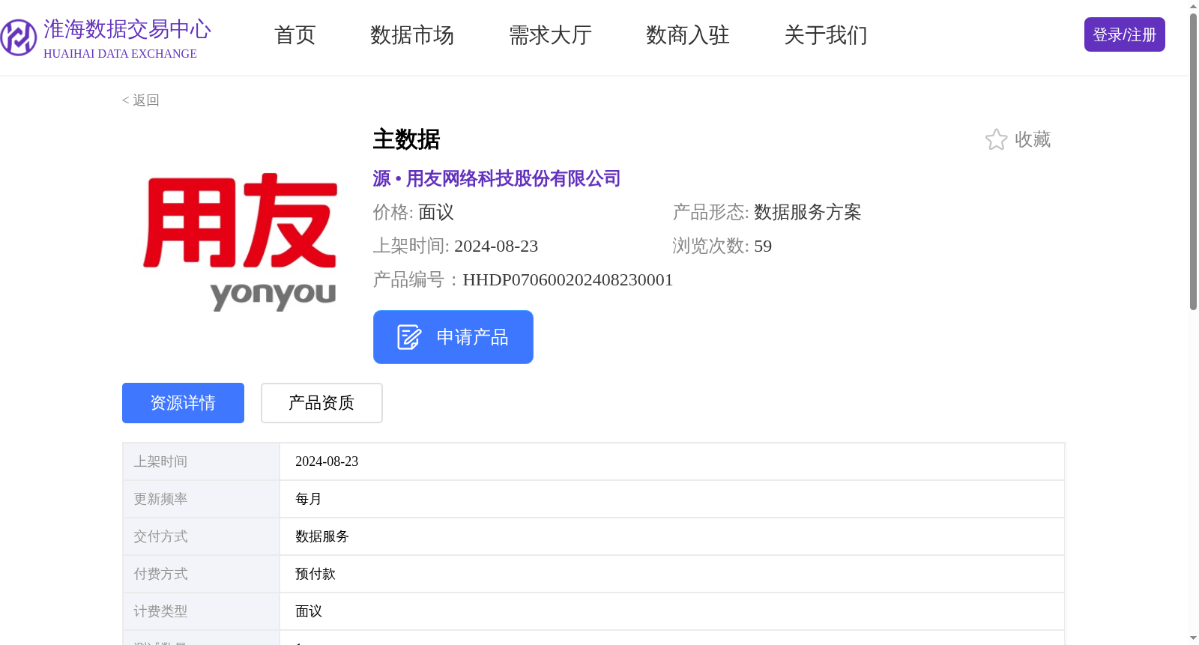Click header 上架时间: 2024-08-23 text

[456, 246]
